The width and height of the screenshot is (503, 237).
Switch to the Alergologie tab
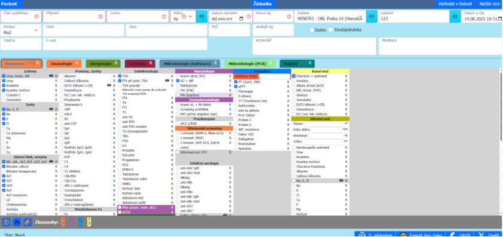pyautogui.click(x=103, y=63)
